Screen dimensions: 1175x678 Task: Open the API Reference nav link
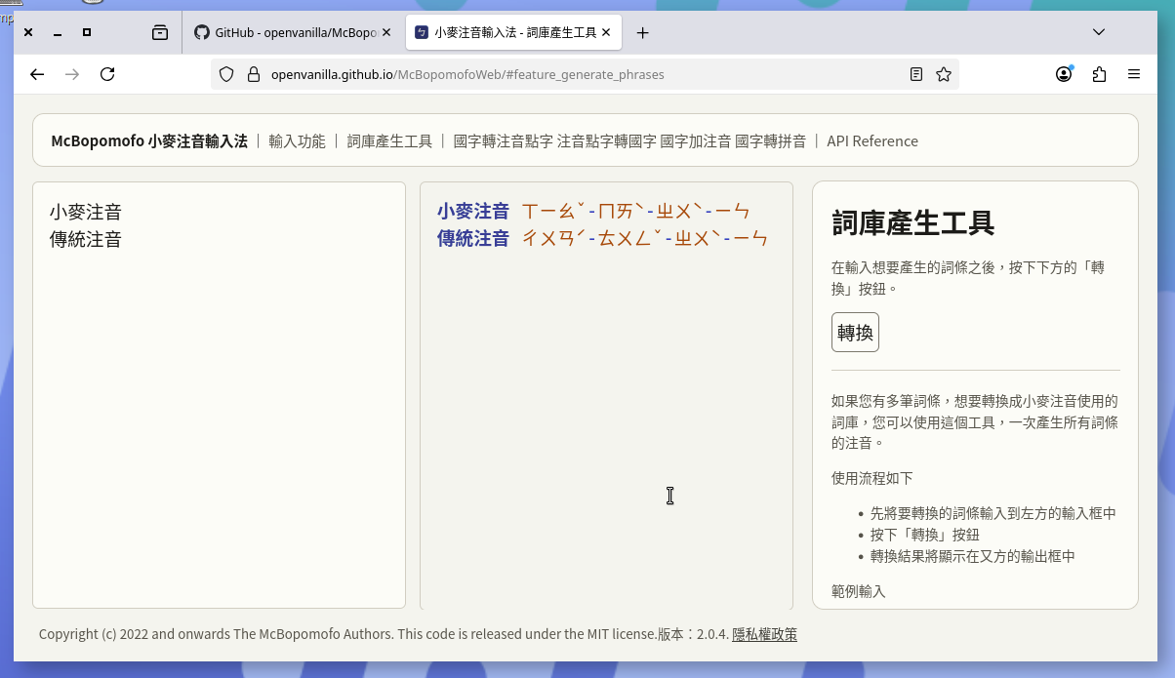(872, 140)
